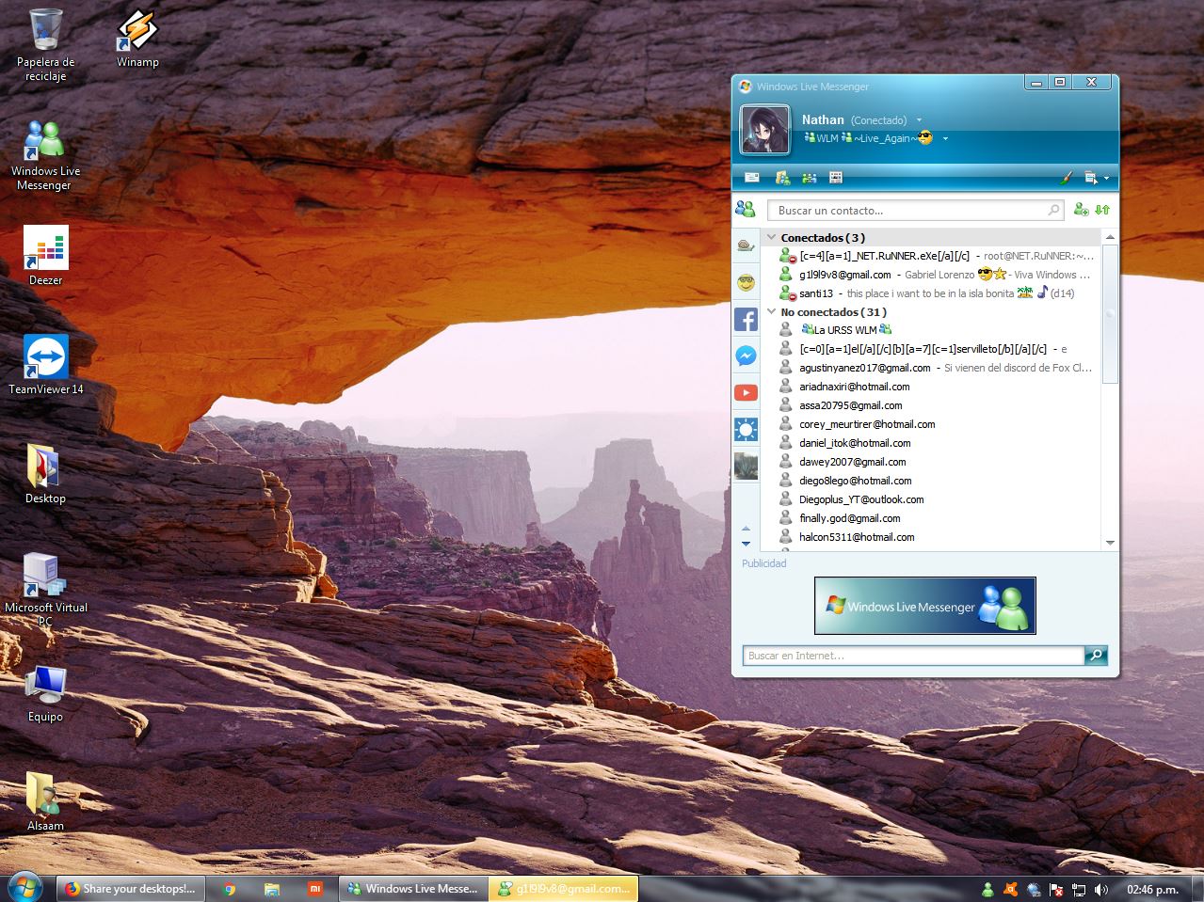The width and height of the screenshot is (1204, 902).
Task: Open the status dropdown next to Nathan
Action: [x=919, y=120]
